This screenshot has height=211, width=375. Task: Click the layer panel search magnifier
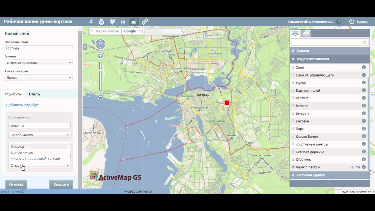point(364,42)
